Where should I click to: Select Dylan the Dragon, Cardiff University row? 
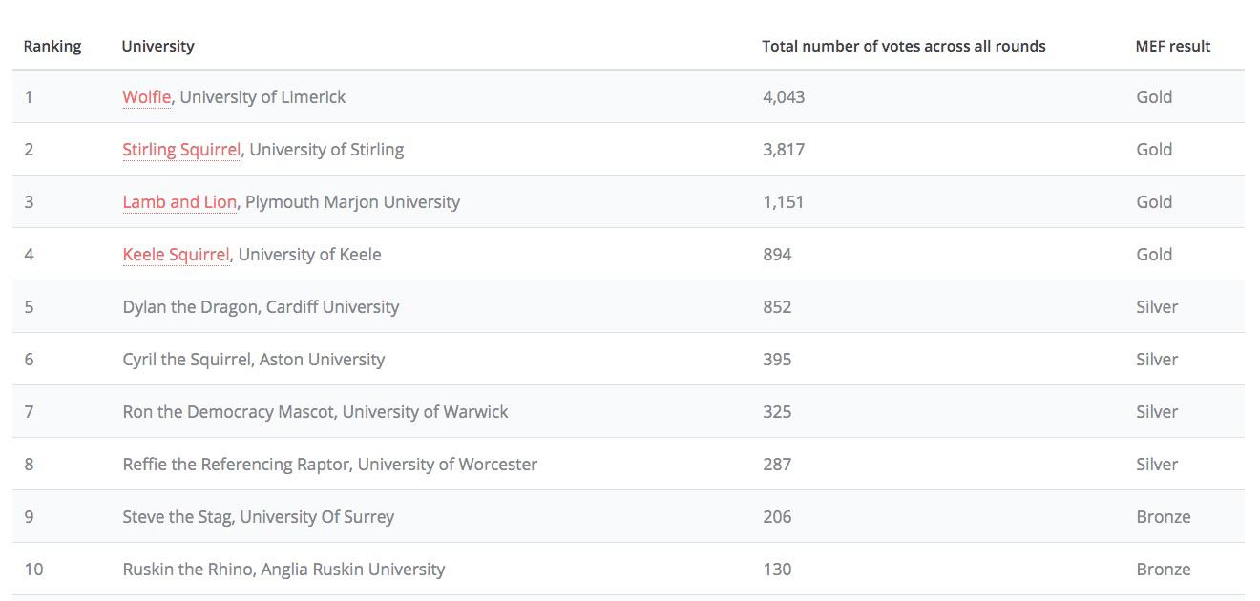[x=261, y=307]
